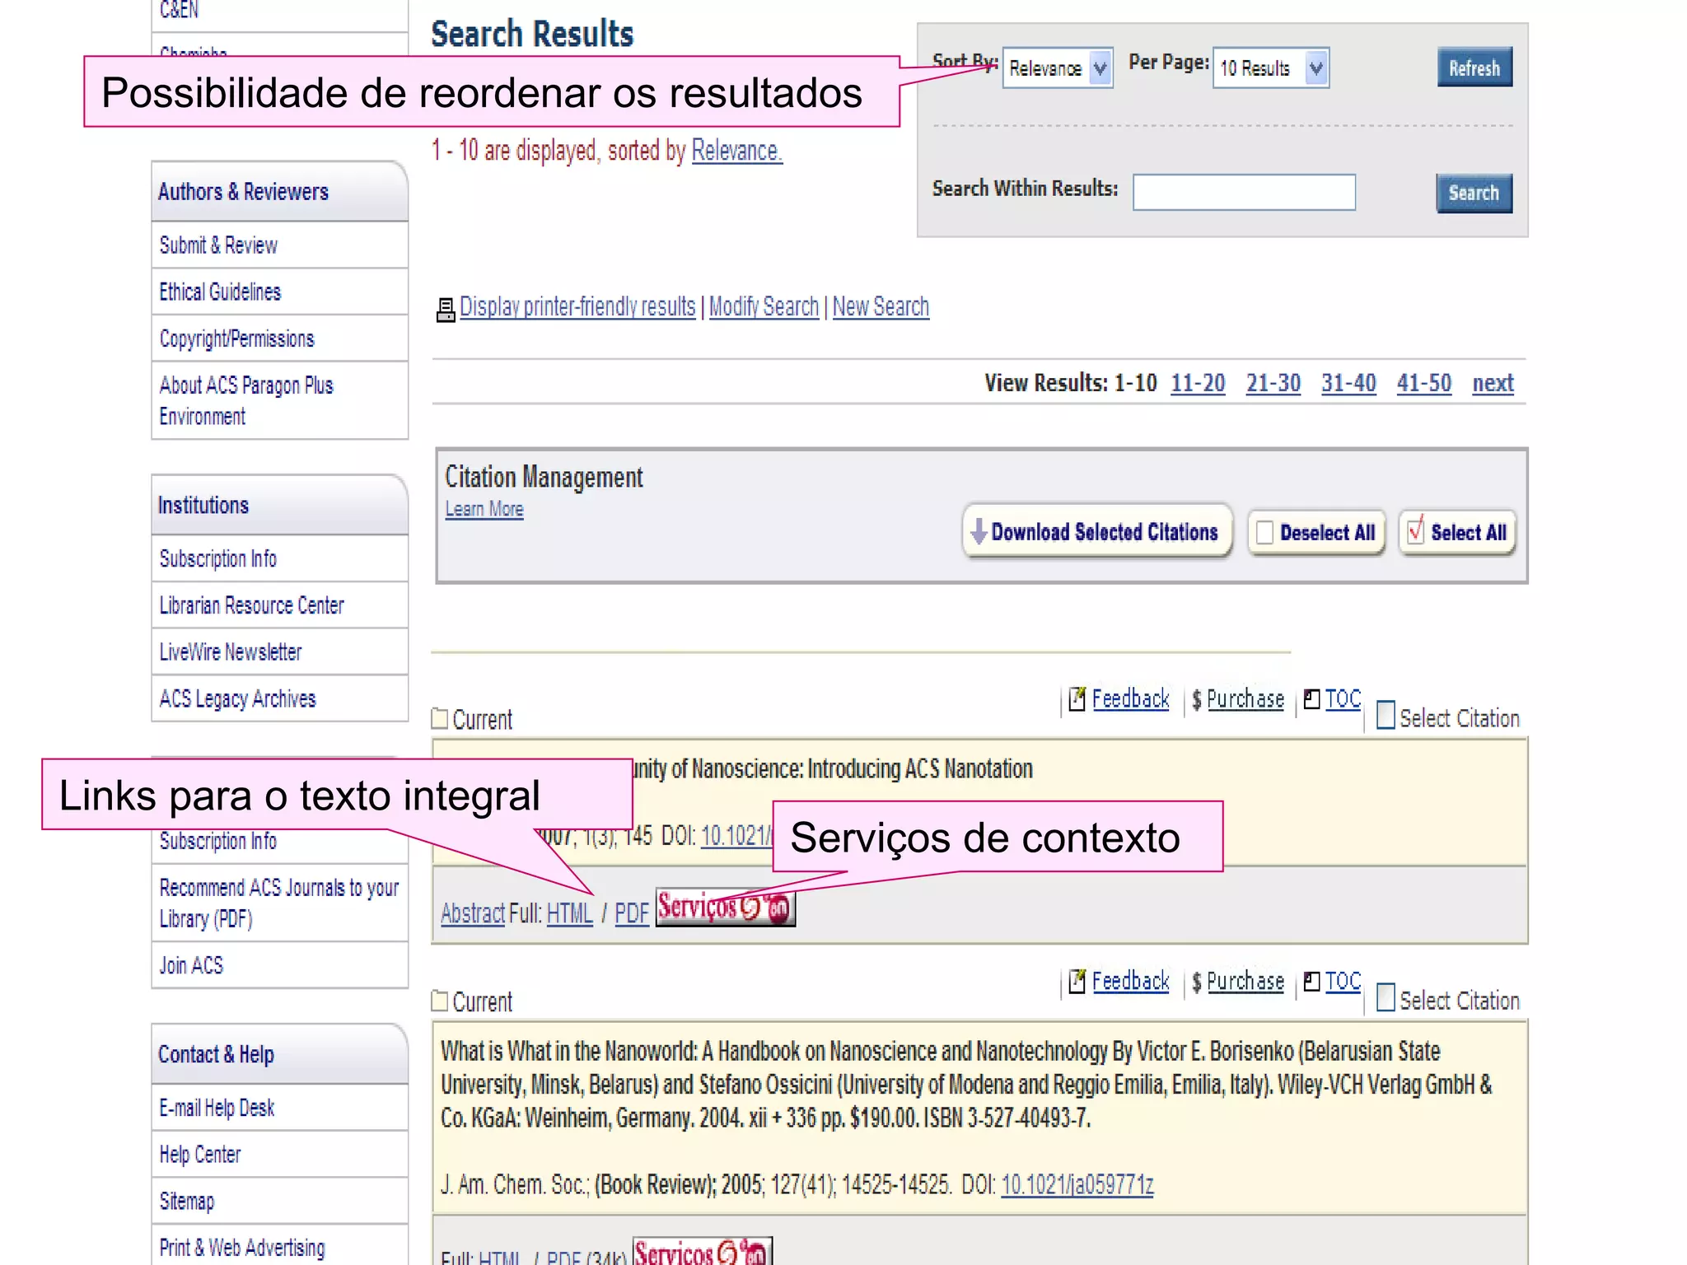Click the Deselect All button

click(1316, 533)
